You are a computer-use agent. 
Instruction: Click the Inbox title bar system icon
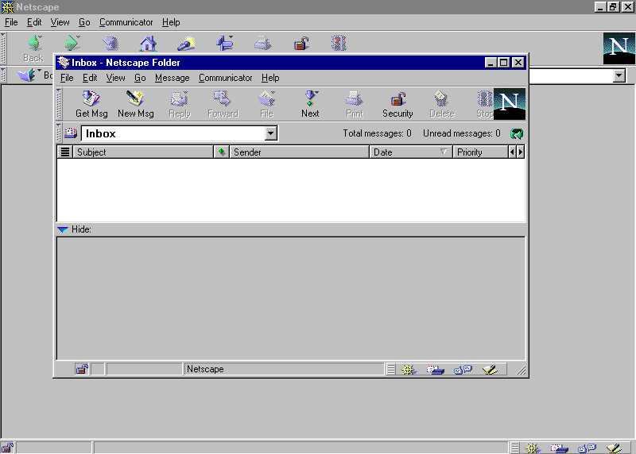point(63,63)
